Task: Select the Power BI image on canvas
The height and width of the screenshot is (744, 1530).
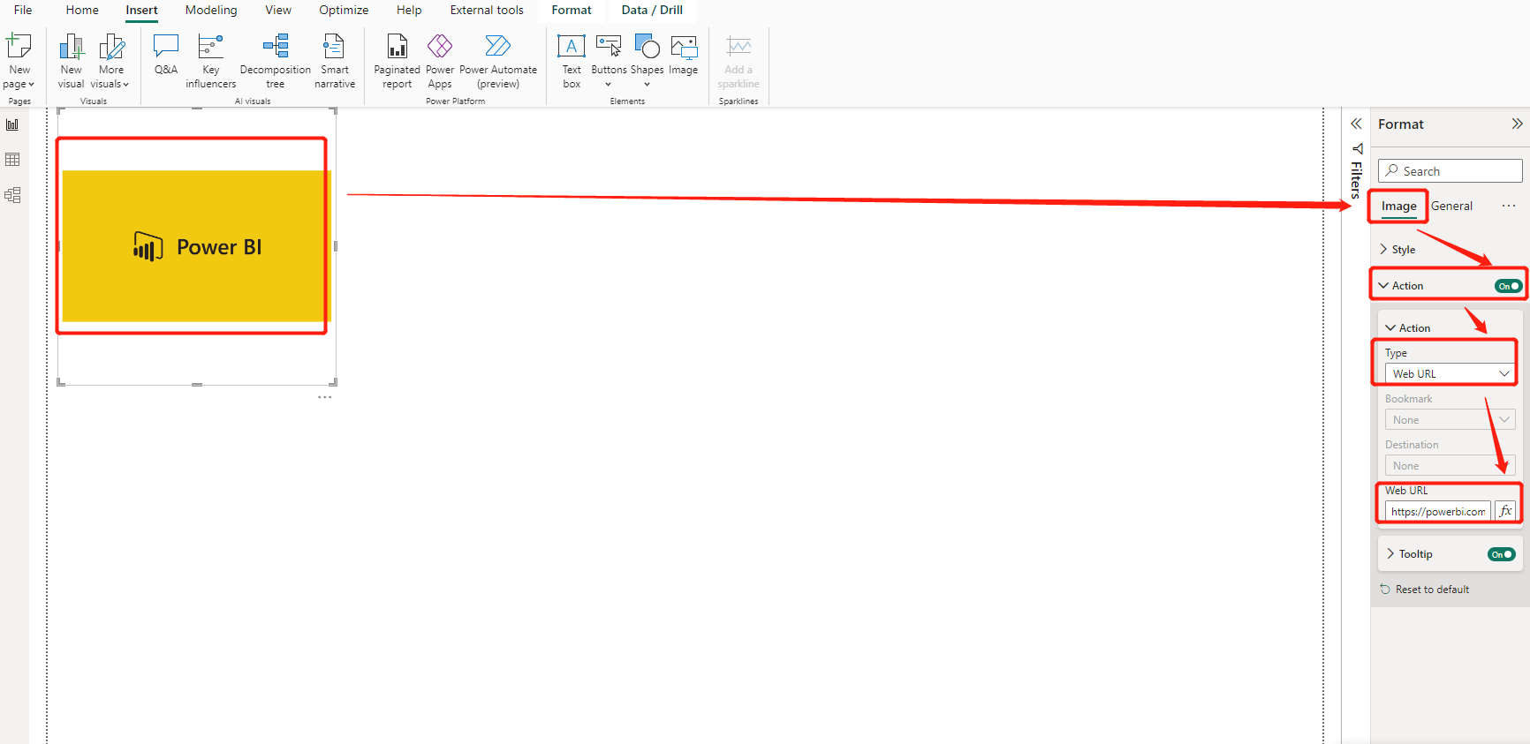Action: coord(196,246)
